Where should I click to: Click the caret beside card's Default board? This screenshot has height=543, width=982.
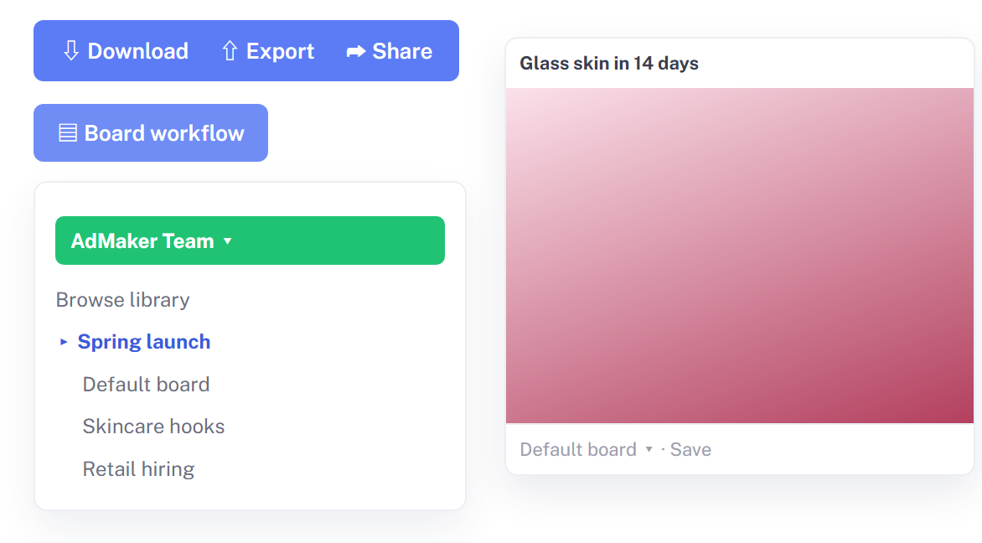click(x=649, y=450)
